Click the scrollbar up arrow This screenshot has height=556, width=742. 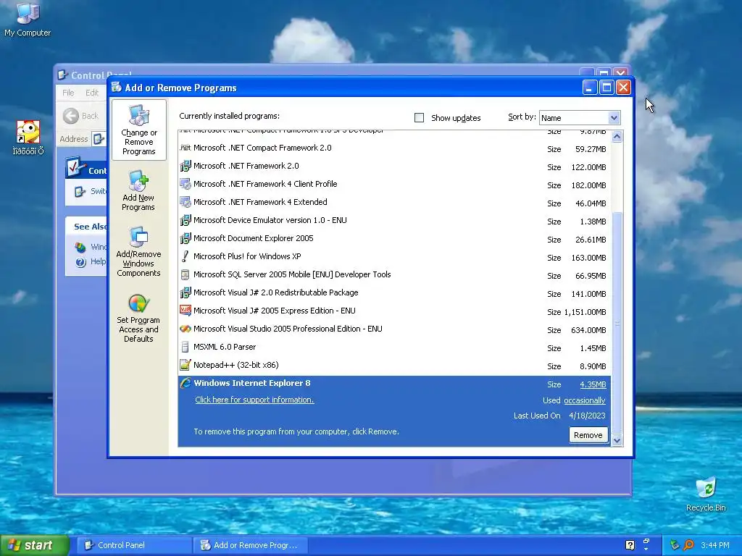[x=617, y=137]
